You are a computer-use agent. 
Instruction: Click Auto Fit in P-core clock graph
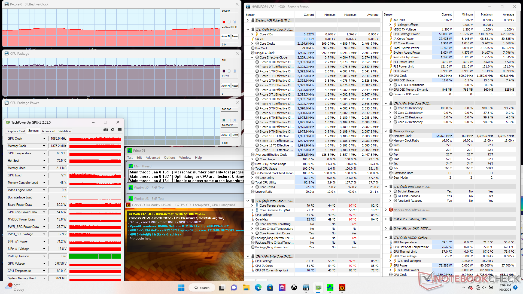226,36
